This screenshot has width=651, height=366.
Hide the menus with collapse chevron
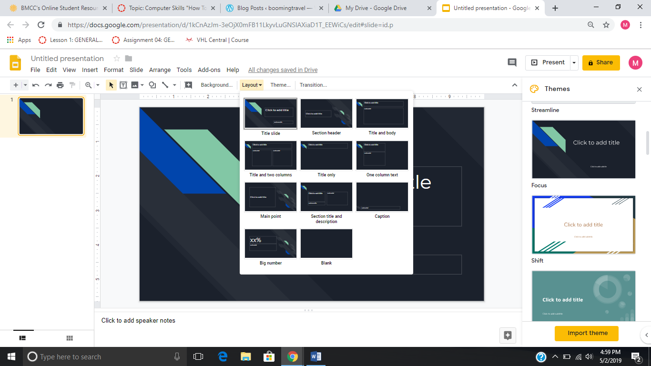[x=515, y=85]
